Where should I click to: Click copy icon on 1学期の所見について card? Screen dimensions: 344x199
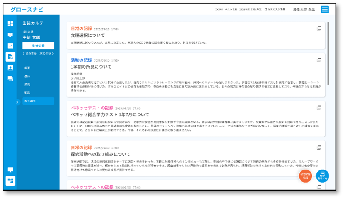pyautogui.click(x=319, y=60)
